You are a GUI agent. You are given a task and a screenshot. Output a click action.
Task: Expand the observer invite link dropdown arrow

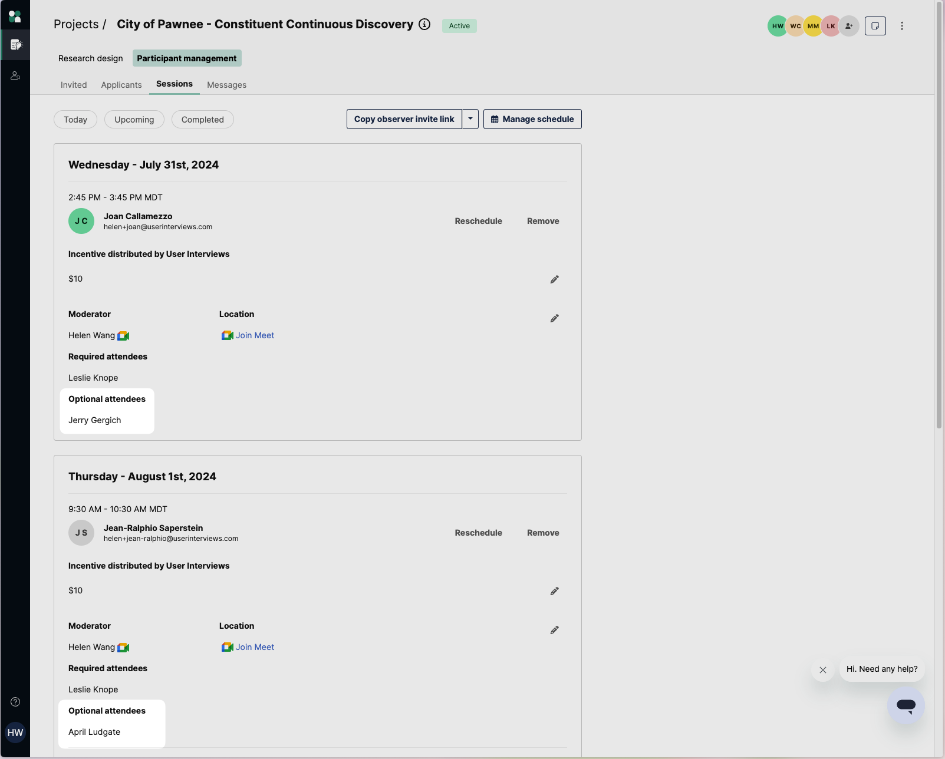point(470,119)
